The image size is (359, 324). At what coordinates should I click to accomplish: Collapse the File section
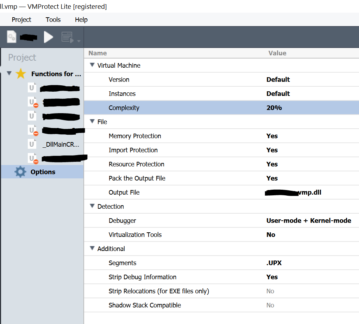coord(92,121)
